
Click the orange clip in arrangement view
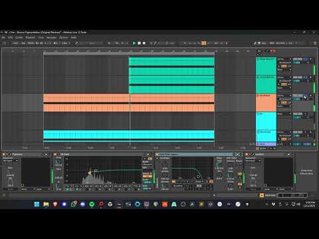pos(129,103)
